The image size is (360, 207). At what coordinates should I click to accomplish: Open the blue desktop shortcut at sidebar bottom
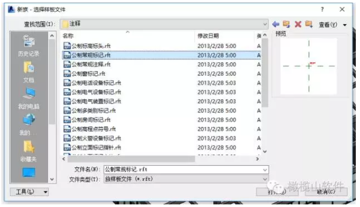click(29, 172)
